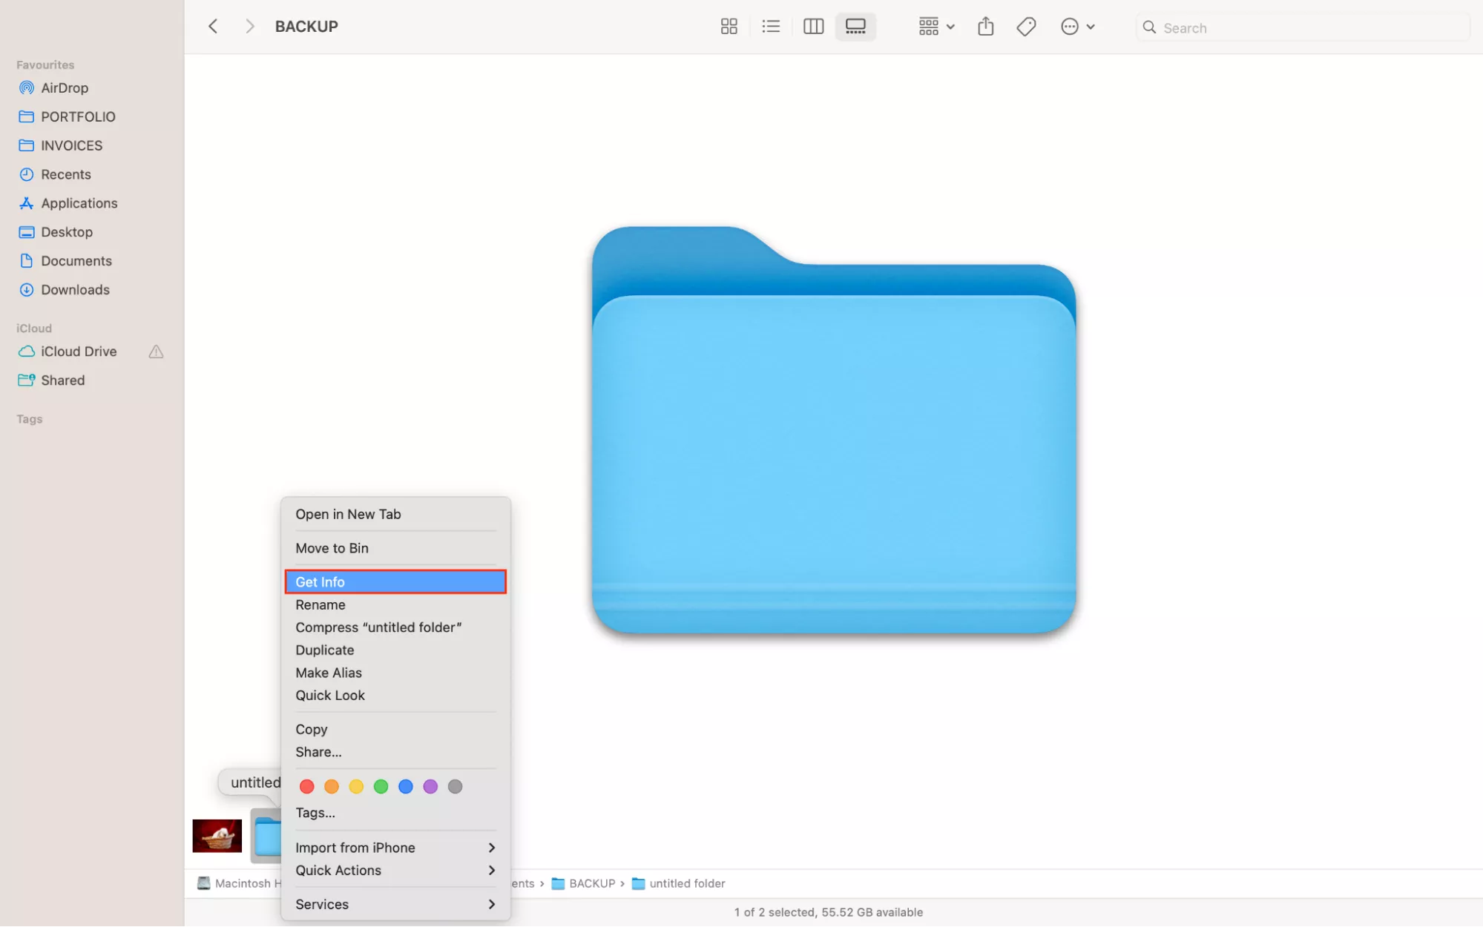This screenshot has width=1483, height=927.
Task: Go back with the back arrow
Action: click(x=212, y=26)
